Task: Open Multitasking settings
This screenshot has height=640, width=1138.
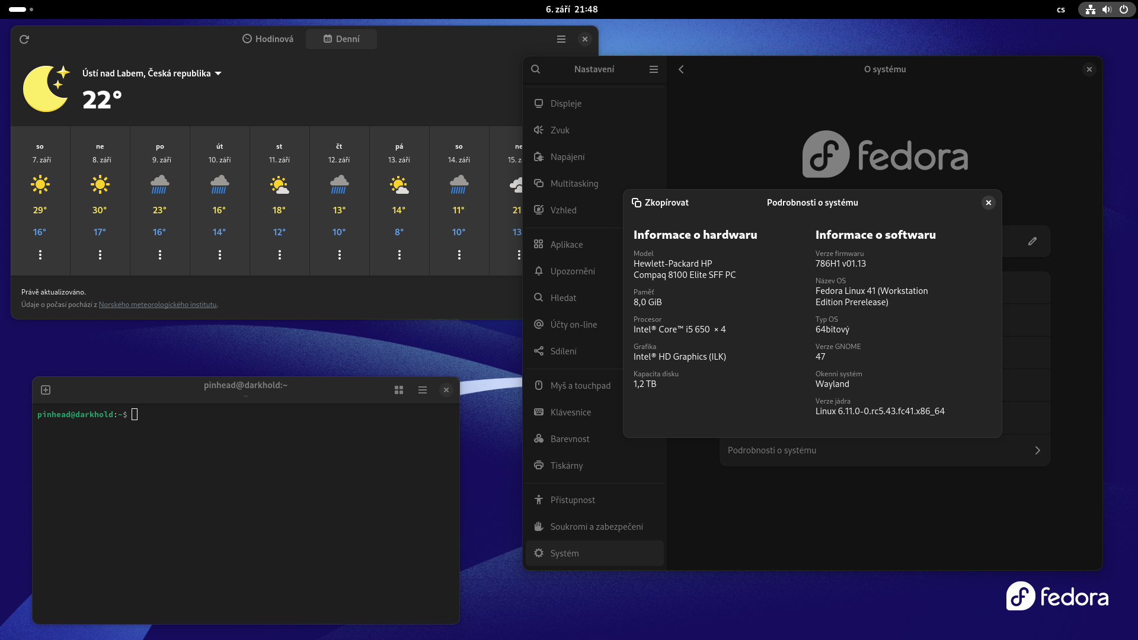Action: coord(594,184)
